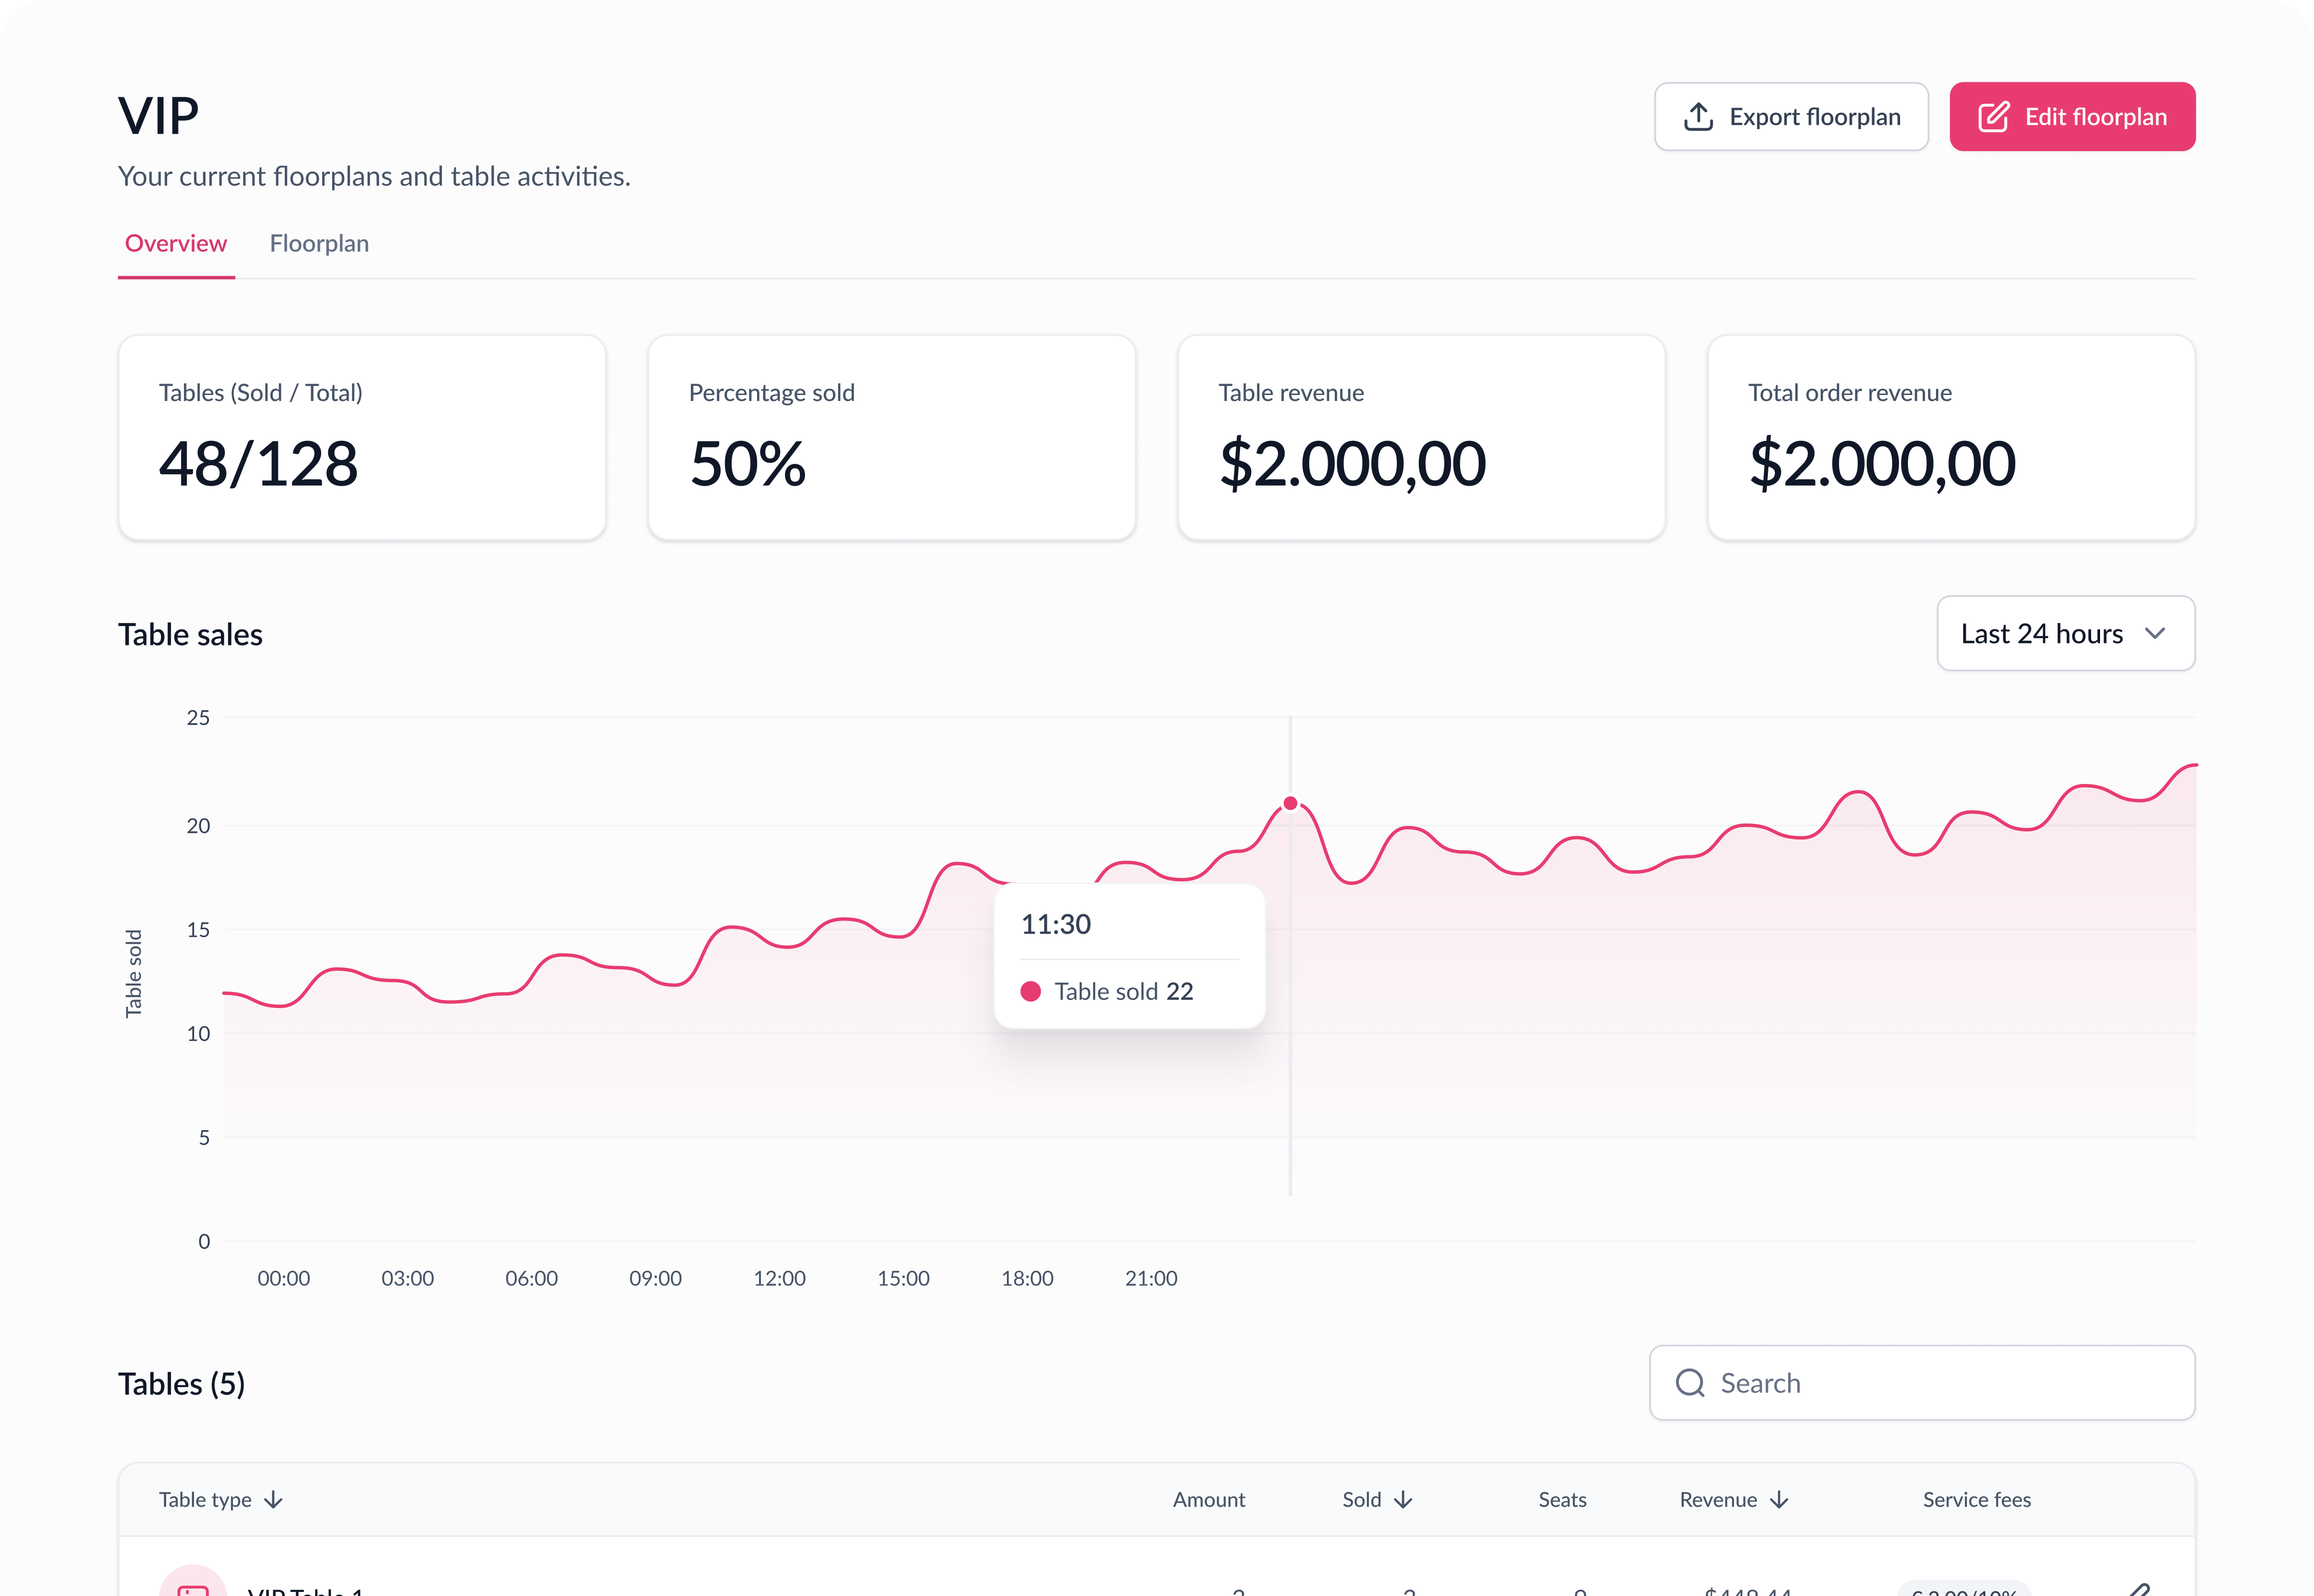
Task: Click the Revenue column sort arrow
Action: point(1779,1500)
